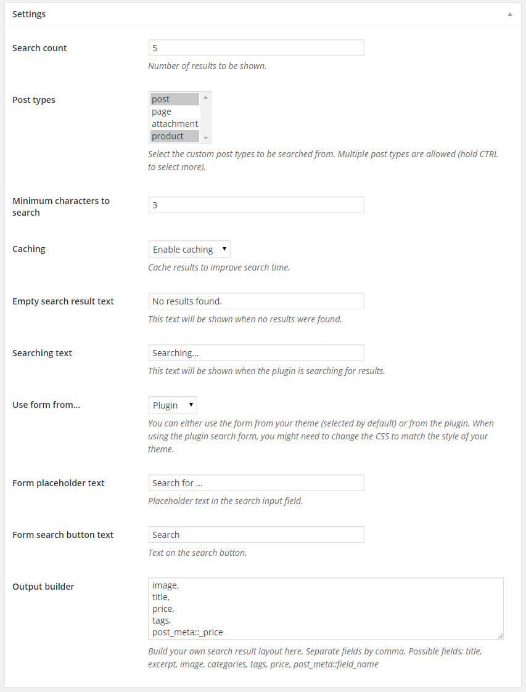Open the Caching dropdown
This screenshot has height=692, width=526.
click(189, 250)
